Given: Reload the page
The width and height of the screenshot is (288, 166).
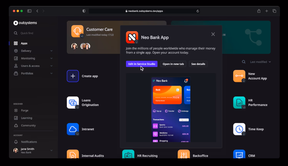Looking at the screenshot, I should [x=198, y=11].
